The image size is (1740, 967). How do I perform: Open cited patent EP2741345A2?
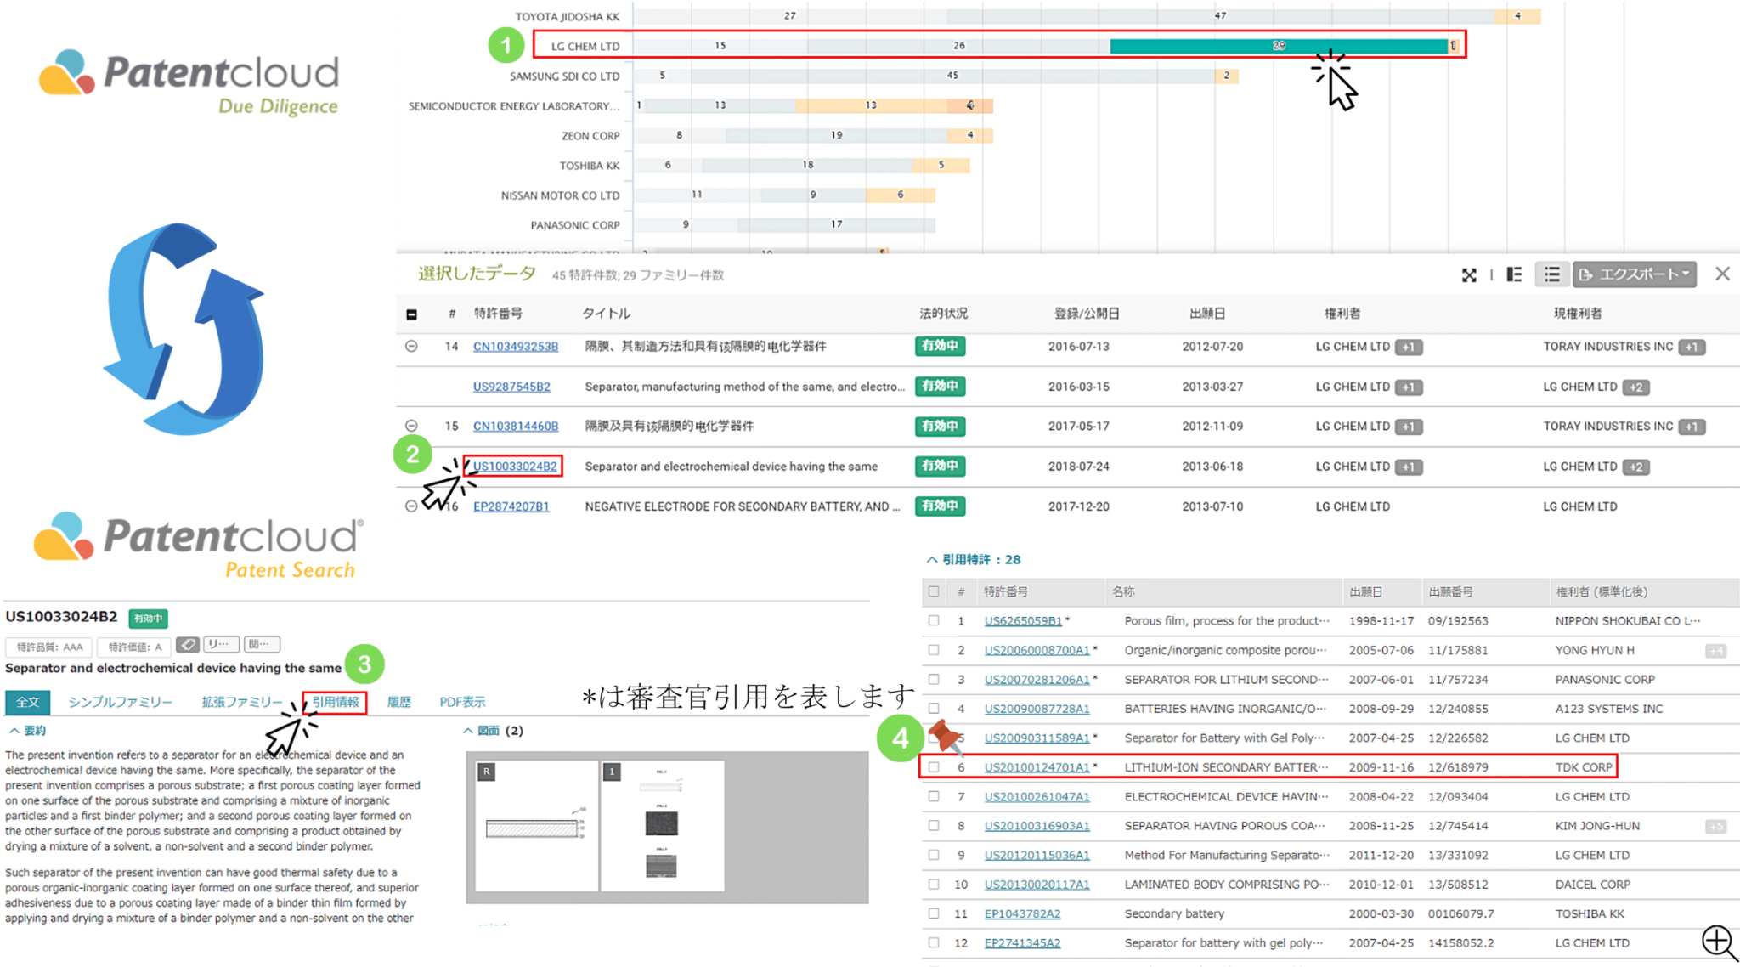click(1022, 943)
